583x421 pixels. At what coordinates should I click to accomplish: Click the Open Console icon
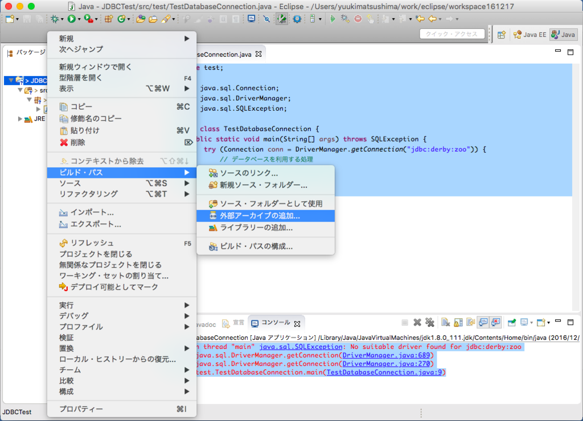[541, 323]
